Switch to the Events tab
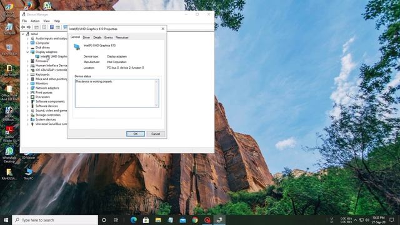The width and height of the screenshot is (400, 225). pos(108,37)
